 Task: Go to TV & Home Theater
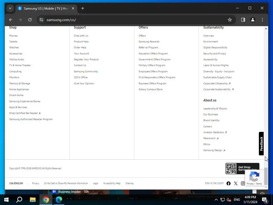(x=20, y=65)
